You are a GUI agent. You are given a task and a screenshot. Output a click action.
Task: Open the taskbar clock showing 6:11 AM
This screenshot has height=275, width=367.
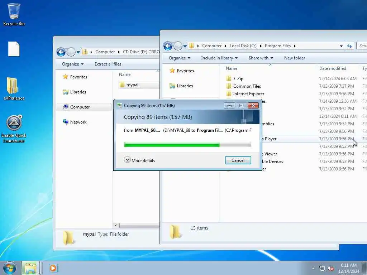[348, 268]
